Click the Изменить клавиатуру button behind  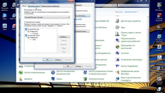pos(82,16)
